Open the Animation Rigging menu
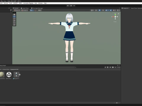This screenshot has height=106, width=142. pyautogui.click(x=28, y=3)
